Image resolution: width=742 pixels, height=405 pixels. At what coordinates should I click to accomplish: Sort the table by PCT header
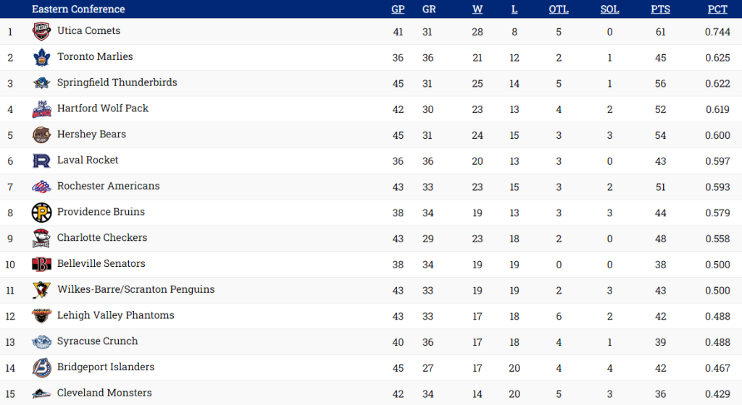coord(717,9)
